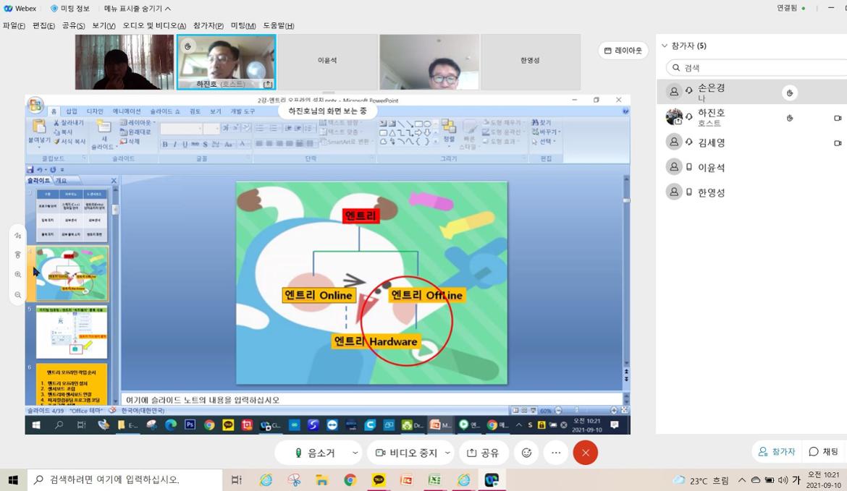
Task: Open the 파일 menu
Action: coord(14,25)
